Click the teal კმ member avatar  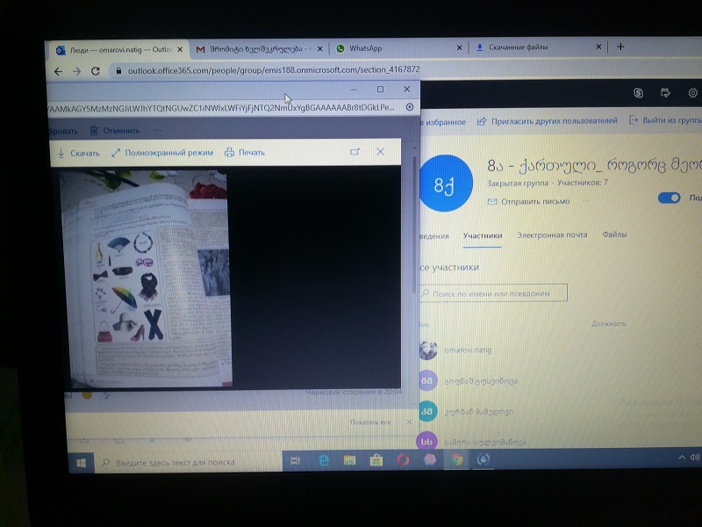427,411
